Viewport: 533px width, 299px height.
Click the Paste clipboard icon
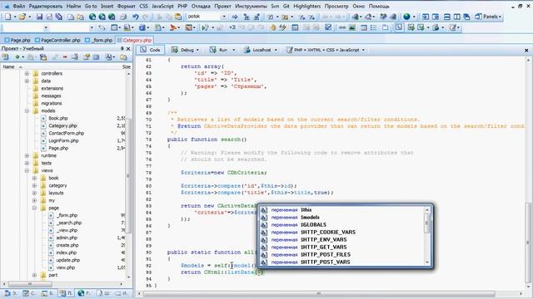pos(178,17)
